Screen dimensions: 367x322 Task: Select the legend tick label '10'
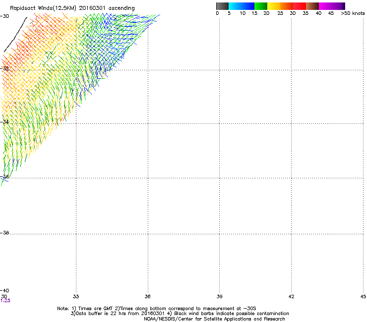click(x=243, y=13)
